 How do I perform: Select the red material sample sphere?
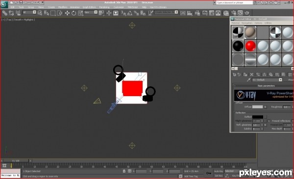coord(250,46)
